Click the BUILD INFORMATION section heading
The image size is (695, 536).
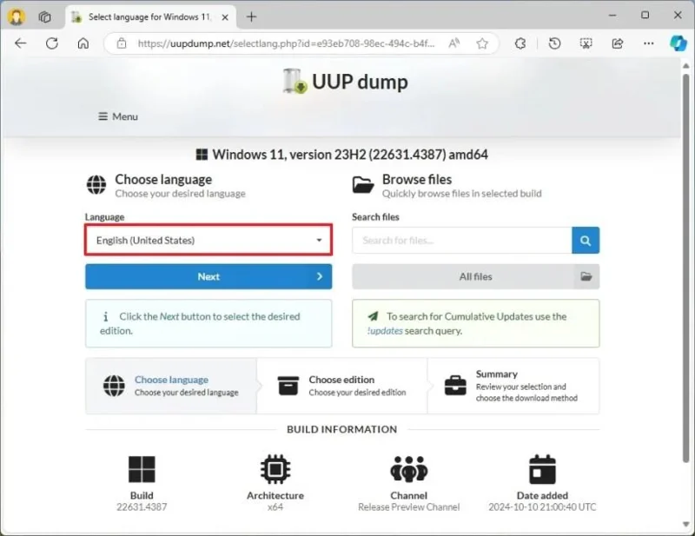(341, 429)
